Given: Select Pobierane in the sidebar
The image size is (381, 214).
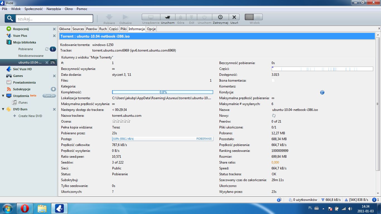Looking at the screenshot, I should (26, 49).
